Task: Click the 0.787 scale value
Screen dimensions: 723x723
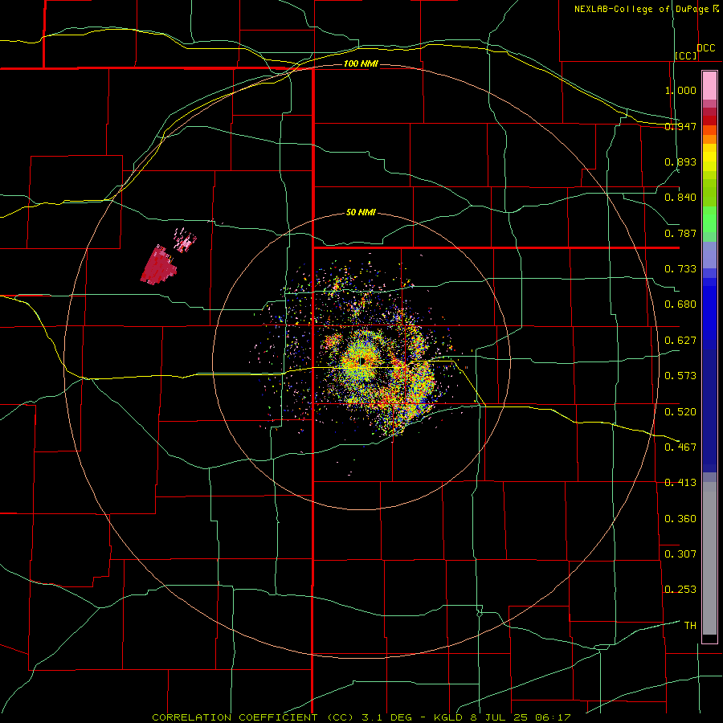Action: point(680,233)
